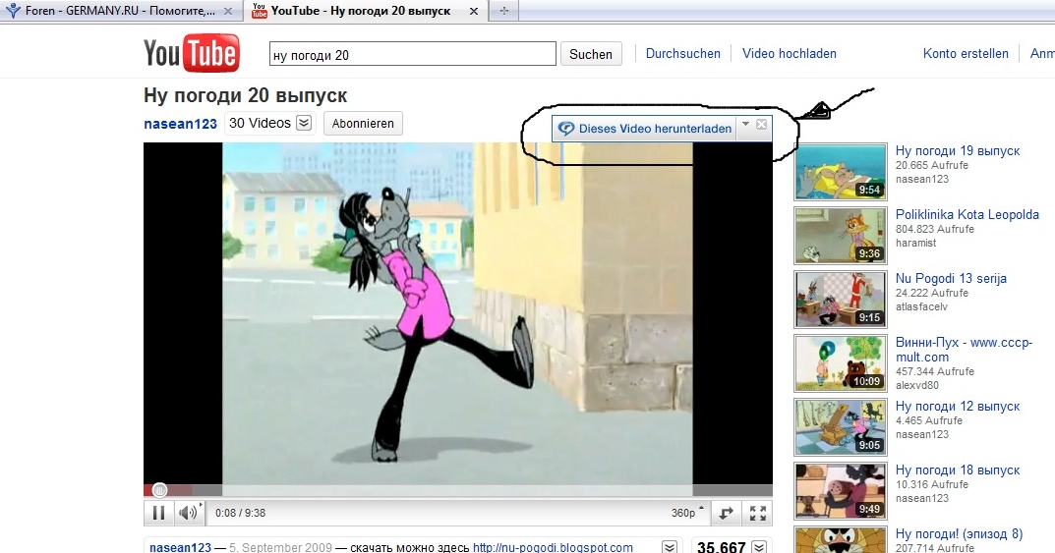Click Ну погоди 18 выпуск title
Screen dimensions: 1055x553
(x=958, y=470)
